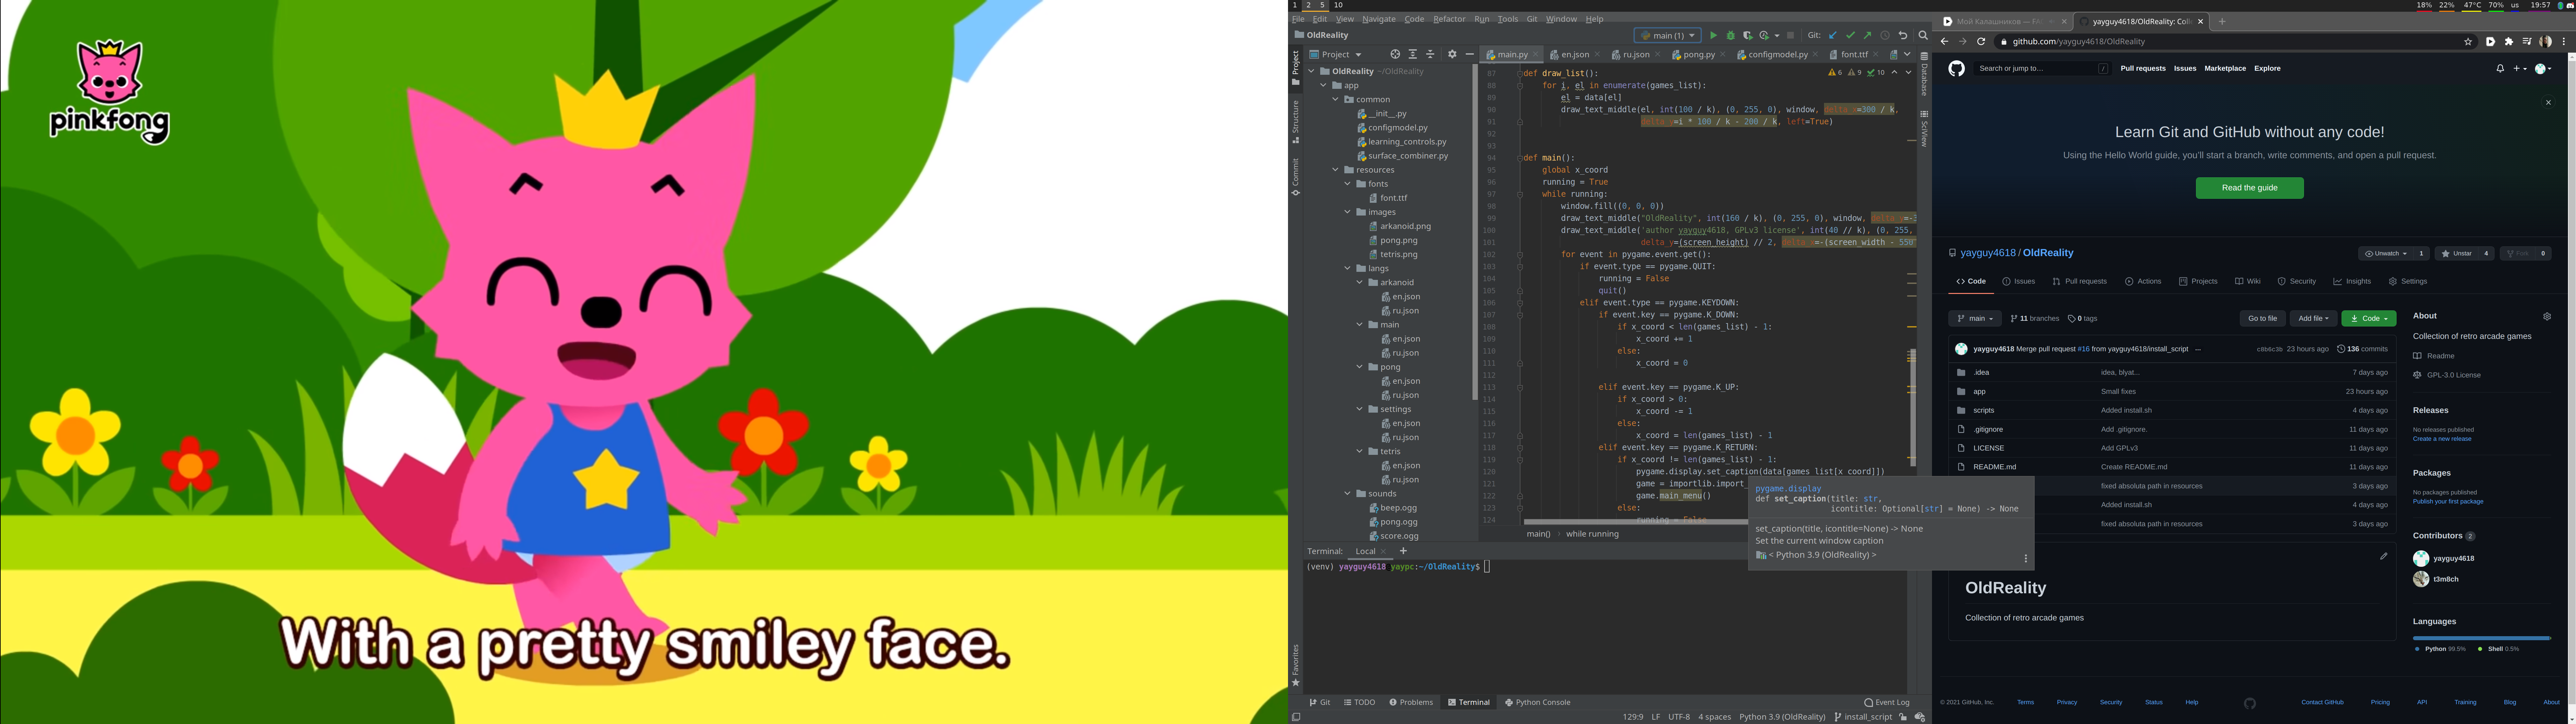Image resolution: width=2576 pixels, height=724 pixels.
Task: Show the hidden editor tabs dropdown
Action: pyautogui.click(x=1907, y=54)
